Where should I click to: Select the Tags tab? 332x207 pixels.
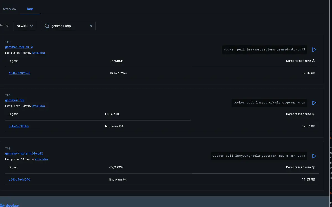(x=30, y=9)
